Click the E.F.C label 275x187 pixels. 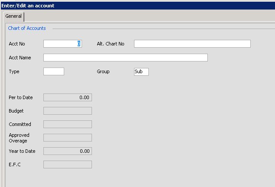15,164
